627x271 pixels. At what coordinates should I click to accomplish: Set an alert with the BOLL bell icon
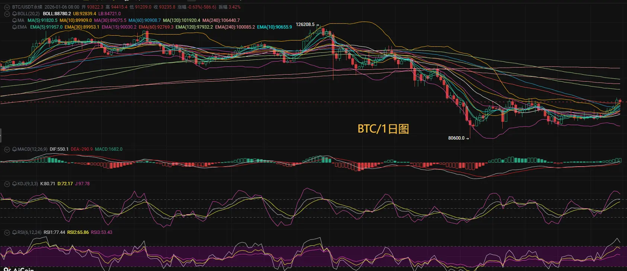(15, 14)
